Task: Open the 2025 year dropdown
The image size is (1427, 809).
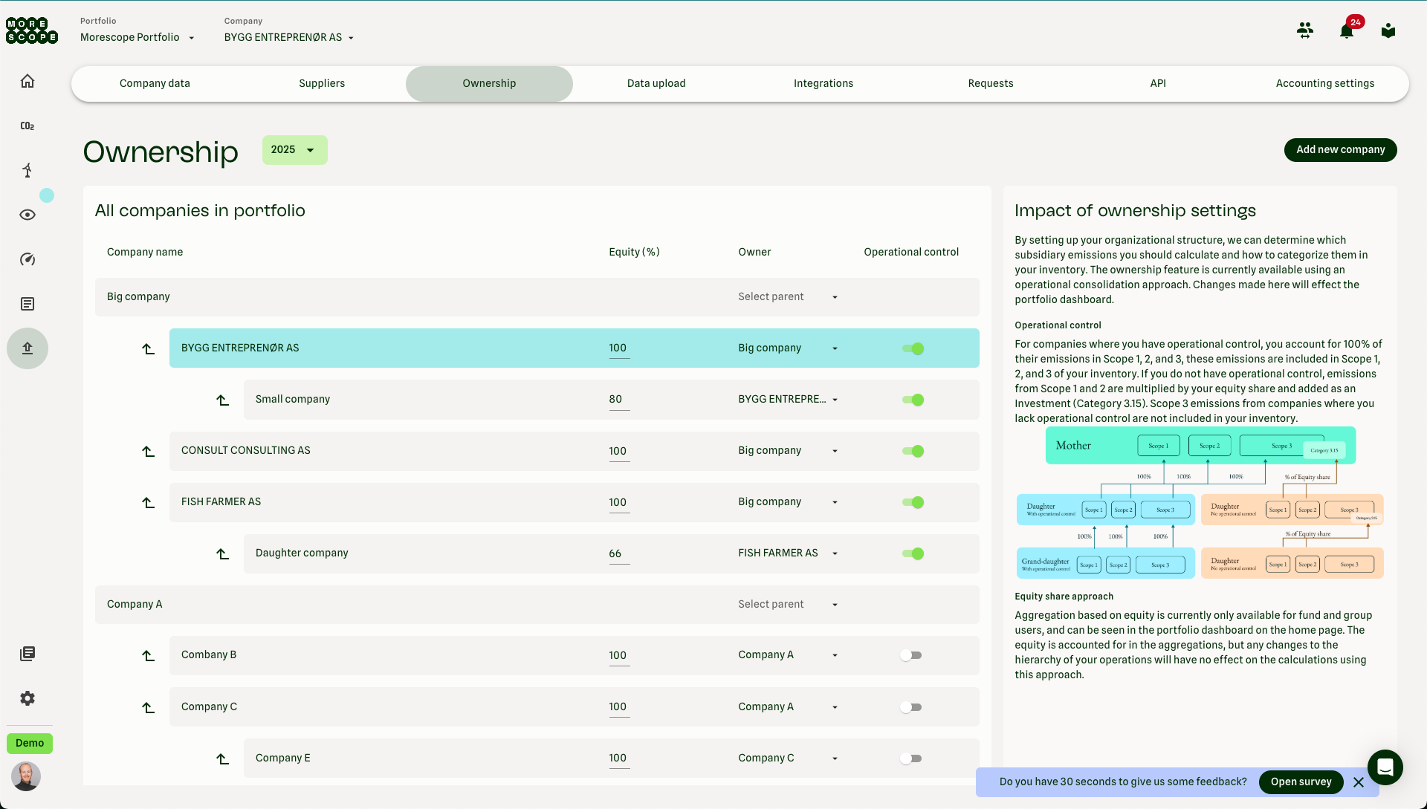Action: tap(294, 150)
